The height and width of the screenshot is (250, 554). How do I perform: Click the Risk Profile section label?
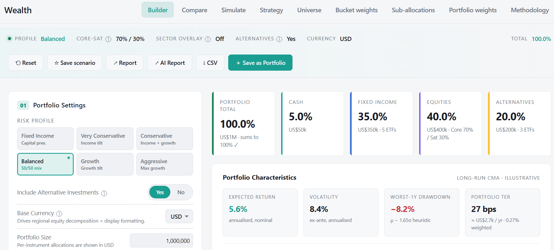(36, 121)
